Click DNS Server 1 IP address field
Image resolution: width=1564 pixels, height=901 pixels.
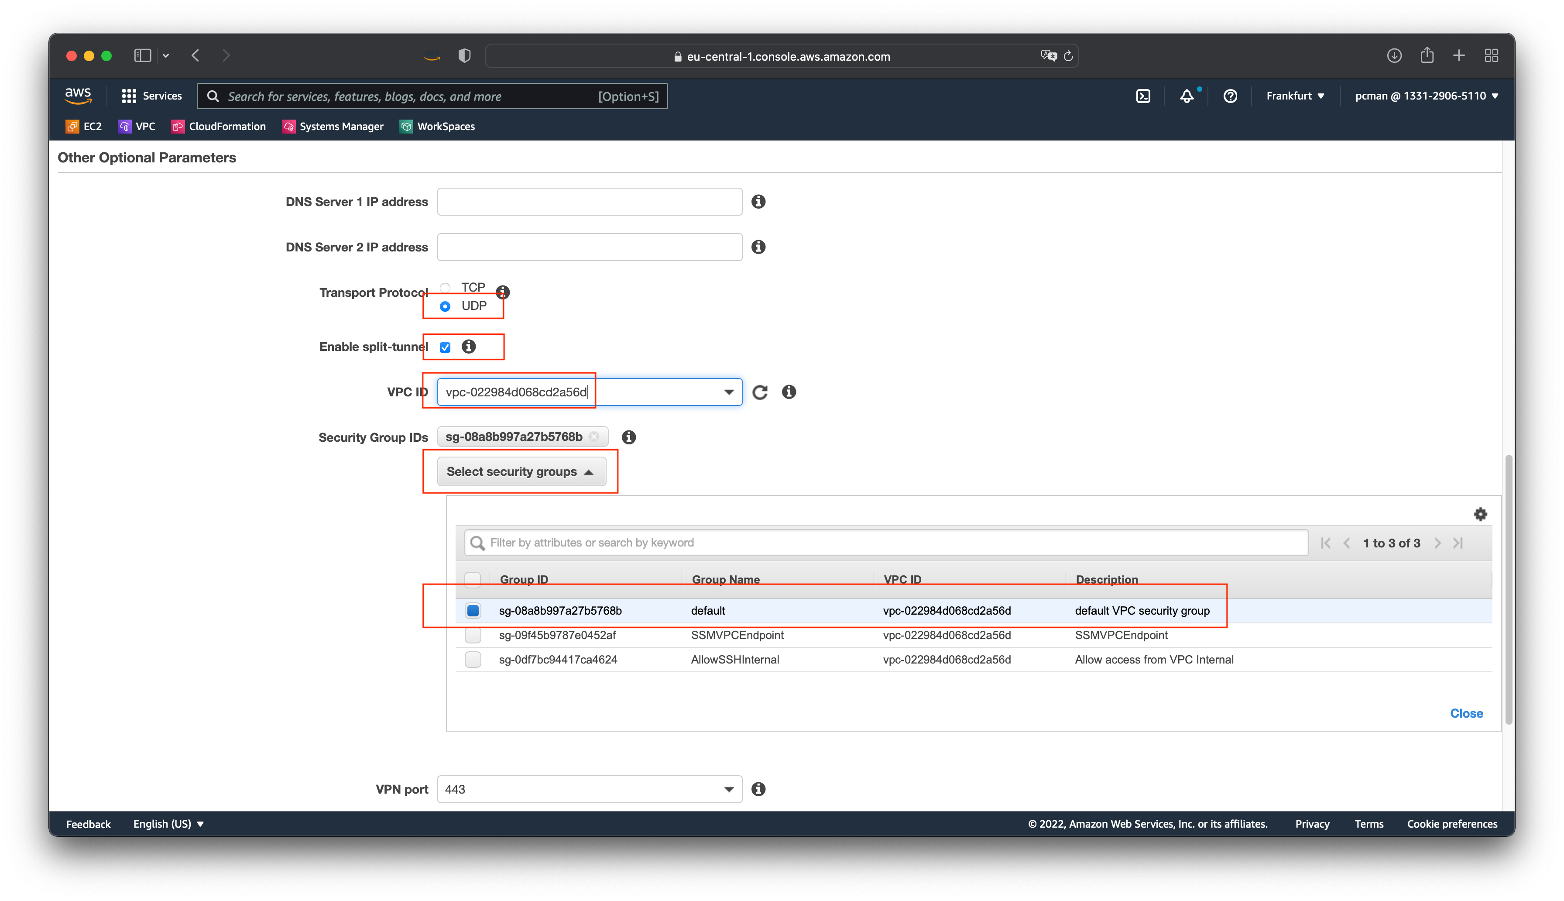(x=590, y=202)
